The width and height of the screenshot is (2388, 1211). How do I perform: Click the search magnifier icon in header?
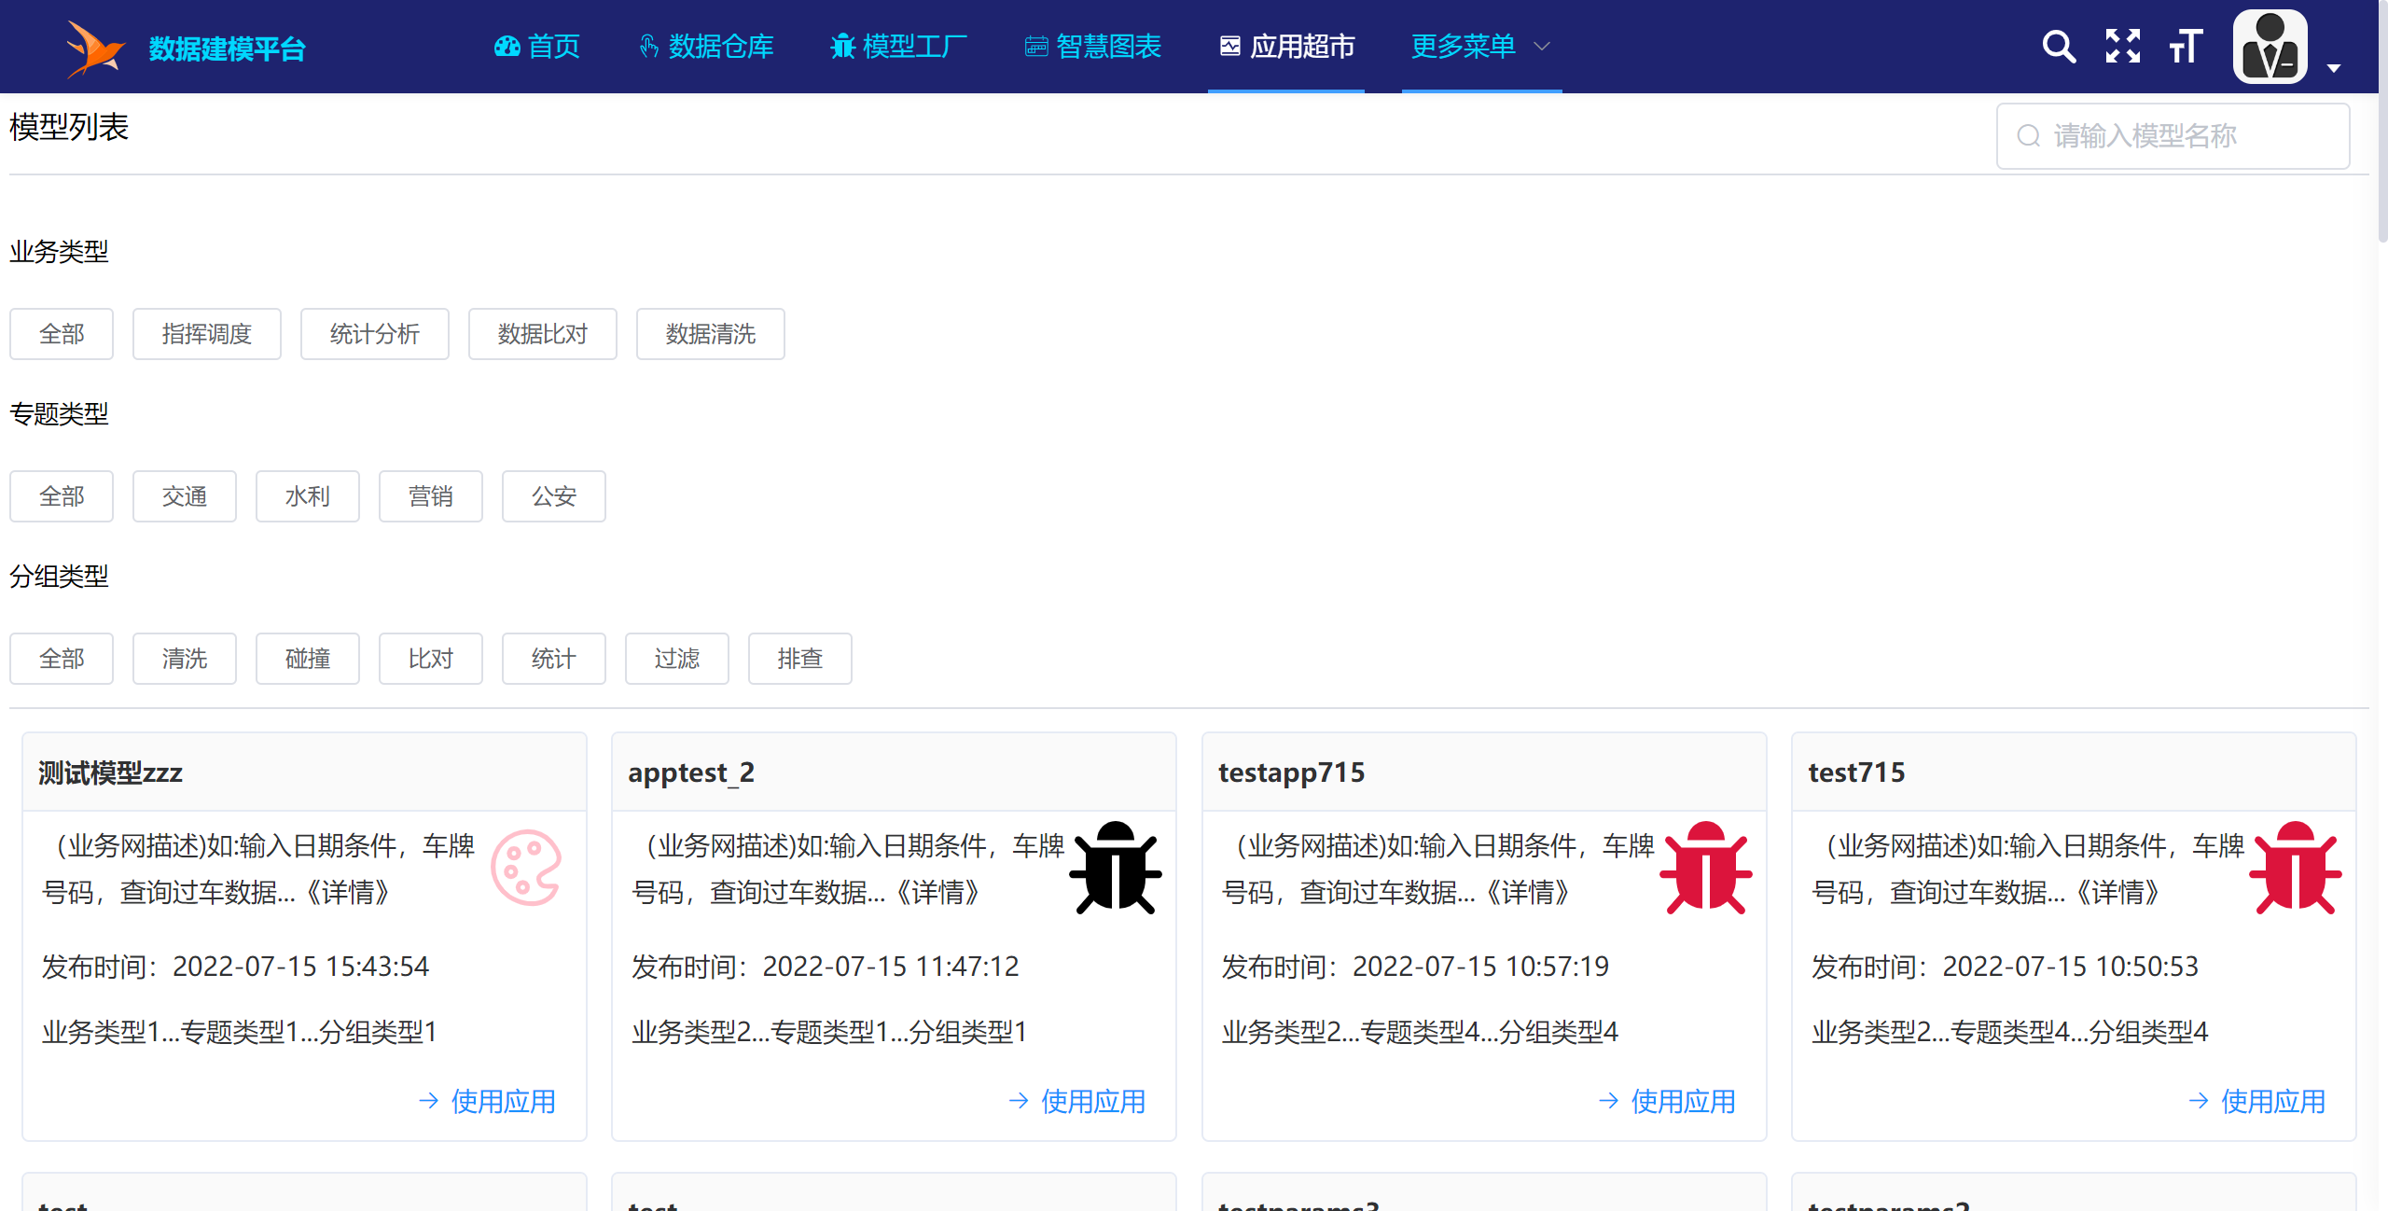point(2058,46)
